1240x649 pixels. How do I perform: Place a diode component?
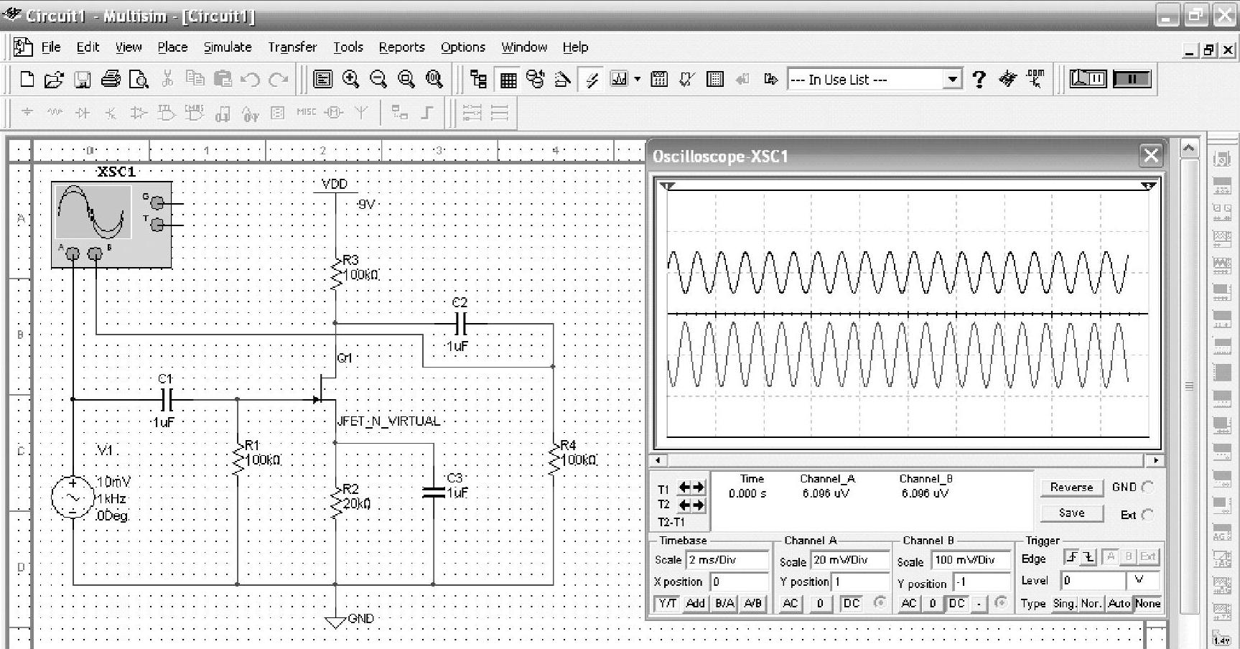click(x=83, y=113)
